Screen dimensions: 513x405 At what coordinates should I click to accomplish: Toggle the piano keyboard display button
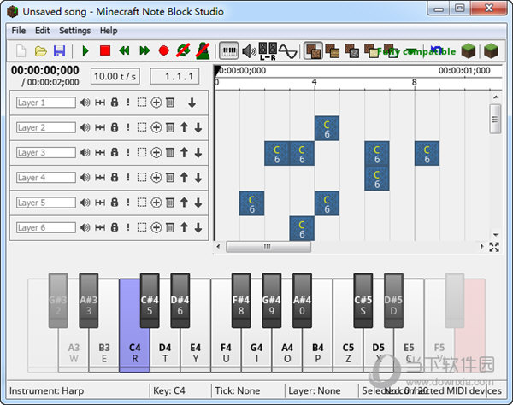click(228, 50)
